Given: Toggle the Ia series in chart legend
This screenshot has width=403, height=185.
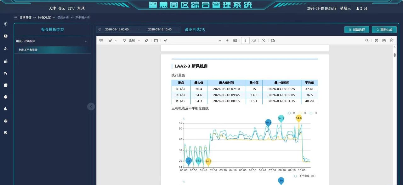Looking at the screenshot, I should click(291, 113).
